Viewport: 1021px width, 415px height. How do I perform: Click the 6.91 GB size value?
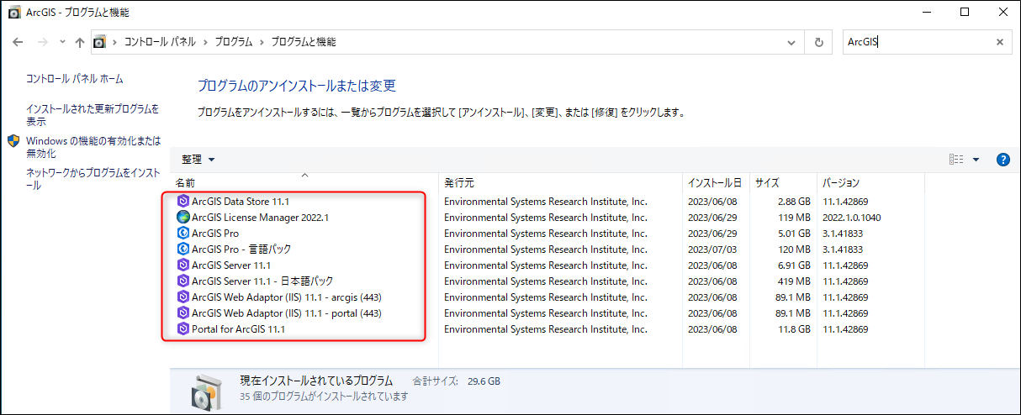click(x=794, y=265)
